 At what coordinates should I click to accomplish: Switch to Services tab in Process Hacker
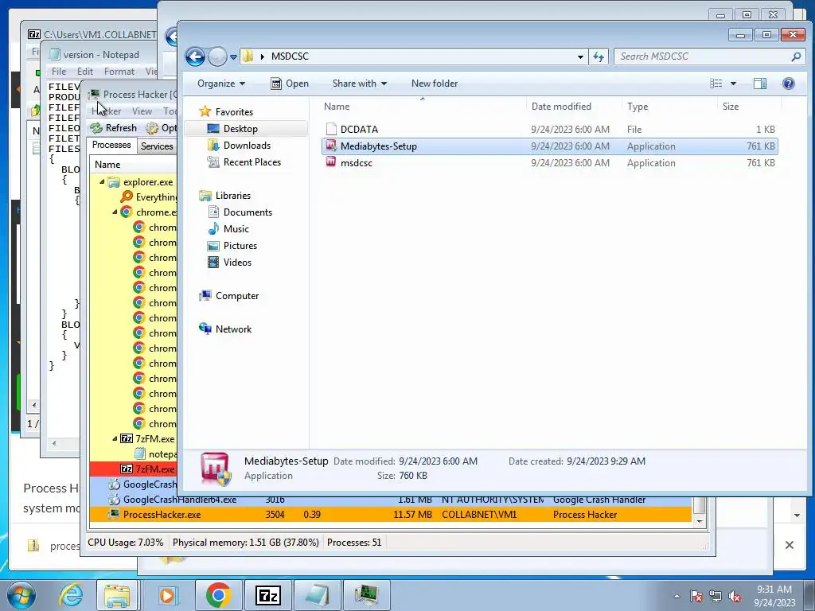157,146
